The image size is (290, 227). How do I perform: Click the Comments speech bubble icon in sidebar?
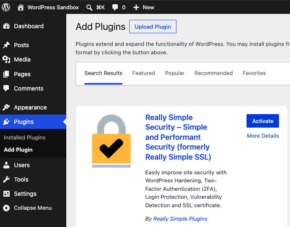(x=6, y=88)
